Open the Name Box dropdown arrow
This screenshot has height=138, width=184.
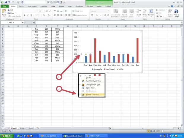click(x=22, y=23)
